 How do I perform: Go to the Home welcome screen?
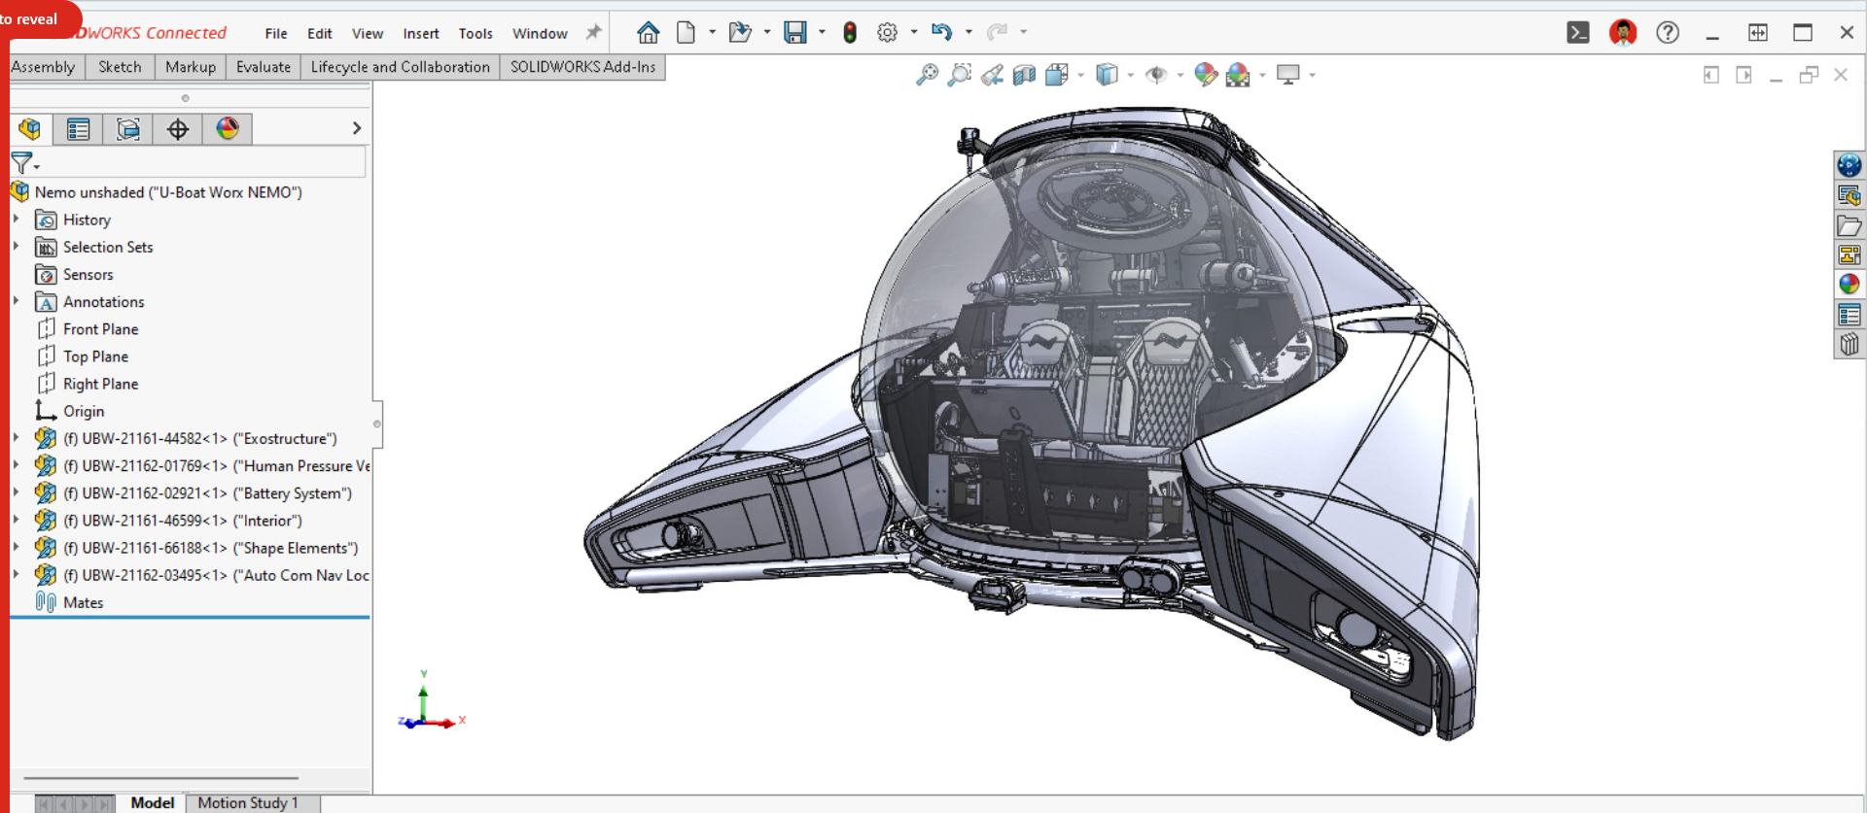[648, 33]
